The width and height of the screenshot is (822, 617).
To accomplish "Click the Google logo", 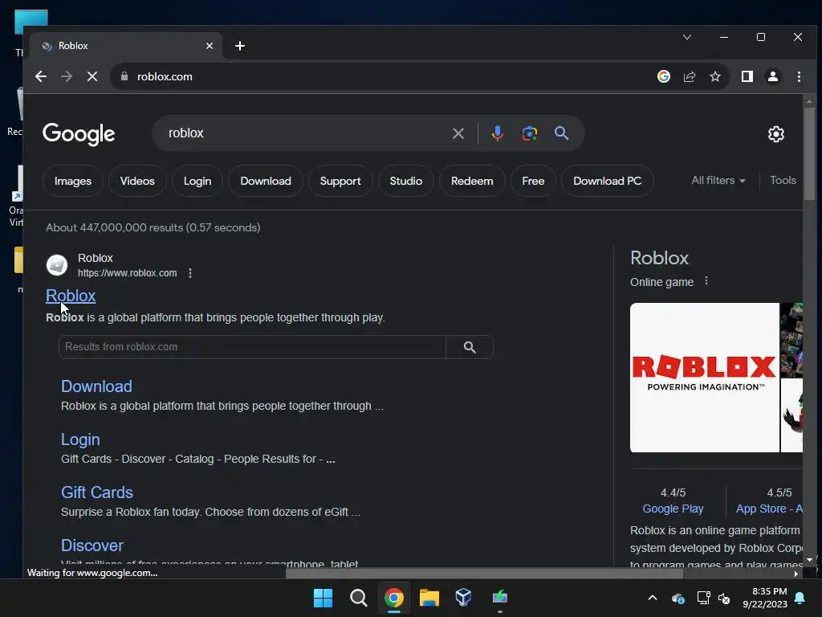I will click(x=79, y=134).
